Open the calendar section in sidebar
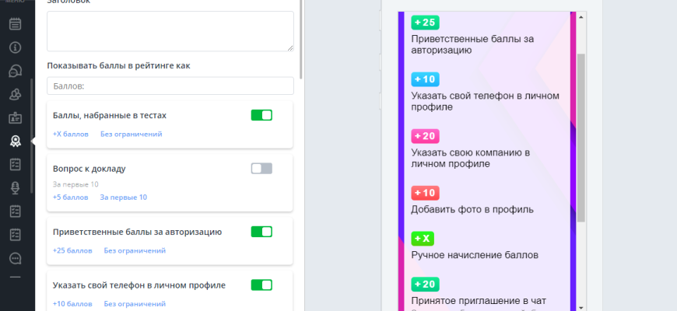The image size is (677, 311). pyautogui.click(x=15, y=23)
